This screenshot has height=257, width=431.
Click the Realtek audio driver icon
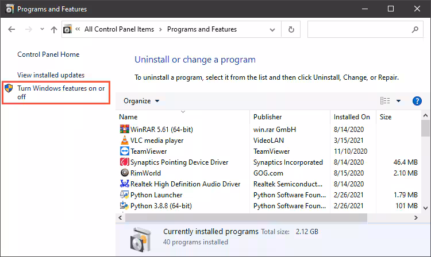click(x=125, y=184)
